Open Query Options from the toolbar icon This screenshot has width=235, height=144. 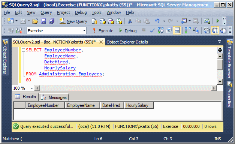(169, 31)
